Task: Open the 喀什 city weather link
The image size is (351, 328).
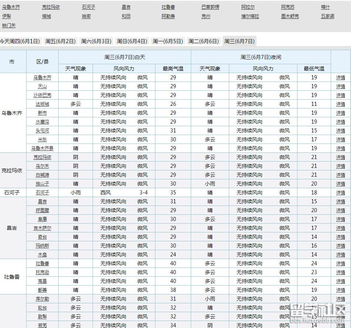Action: (x=326, y=7)
